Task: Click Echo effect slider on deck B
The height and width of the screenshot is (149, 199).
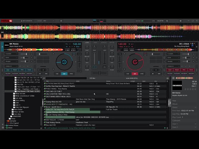Action: pyautogui.click(x=187, y=58)
